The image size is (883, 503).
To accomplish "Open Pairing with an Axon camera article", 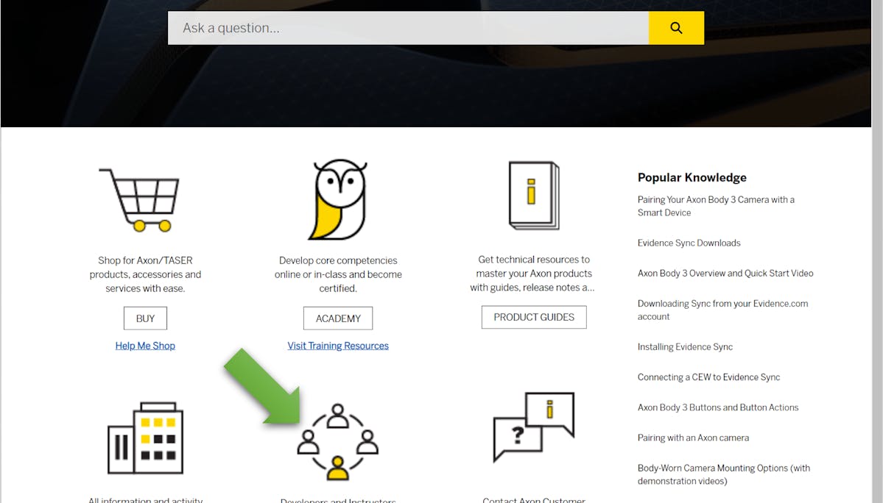I will (693, 438).
